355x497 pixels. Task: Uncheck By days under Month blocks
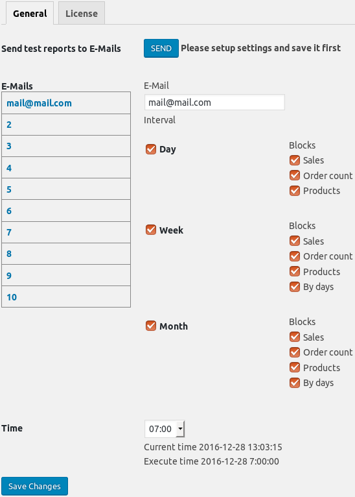(295, 383)
